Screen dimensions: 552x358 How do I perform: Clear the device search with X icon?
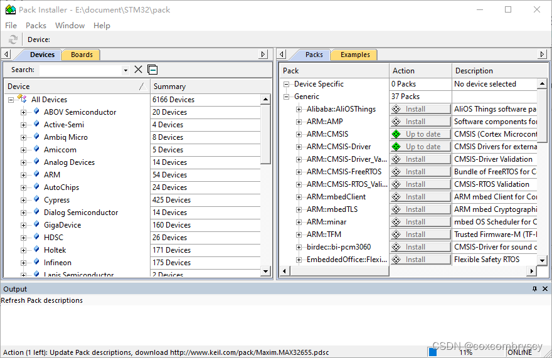click(139, 70)
